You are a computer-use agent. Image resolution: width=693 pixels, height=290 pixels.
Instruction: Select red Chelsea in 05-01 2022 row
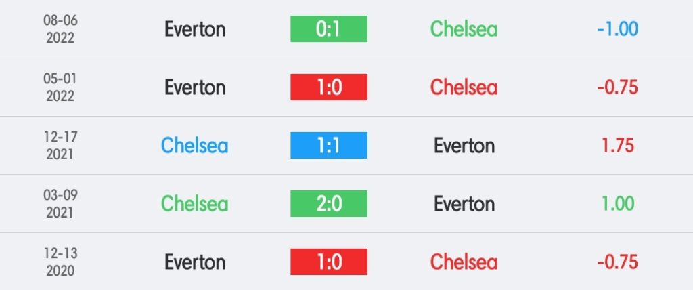[464, 87]
